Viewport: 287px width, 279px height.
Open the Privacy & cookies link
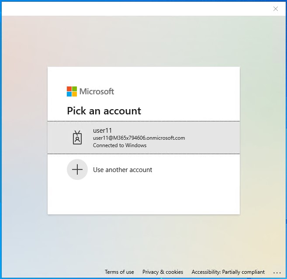click(x=163, y=272)
